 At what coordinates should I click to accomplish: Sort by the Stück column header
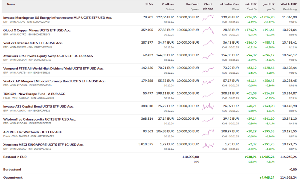149,4
